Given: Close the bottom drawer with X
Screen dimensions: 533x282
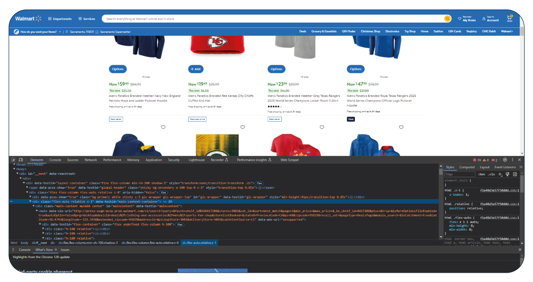Looking at the screenshot, I should (x=520, y=250).
